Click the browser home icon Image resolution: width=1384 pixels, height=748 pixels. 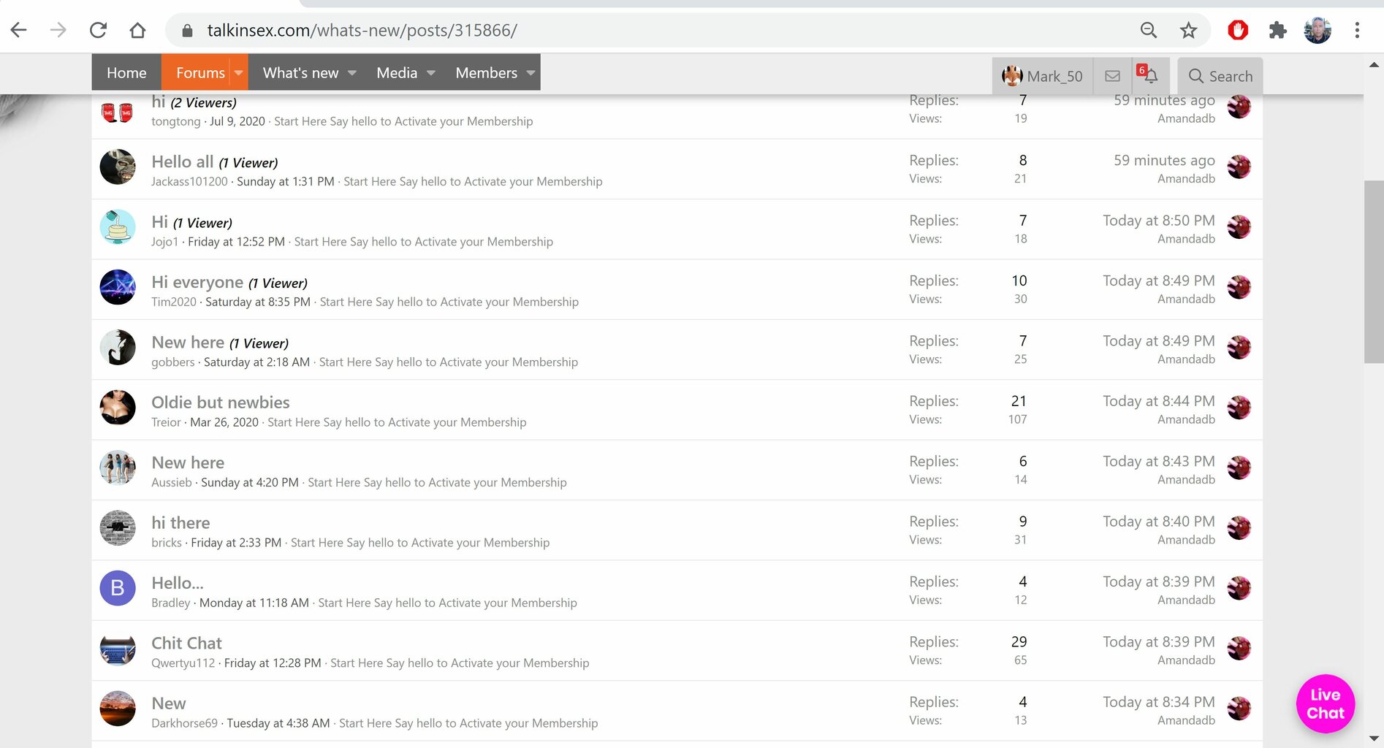tap(137, 30)
